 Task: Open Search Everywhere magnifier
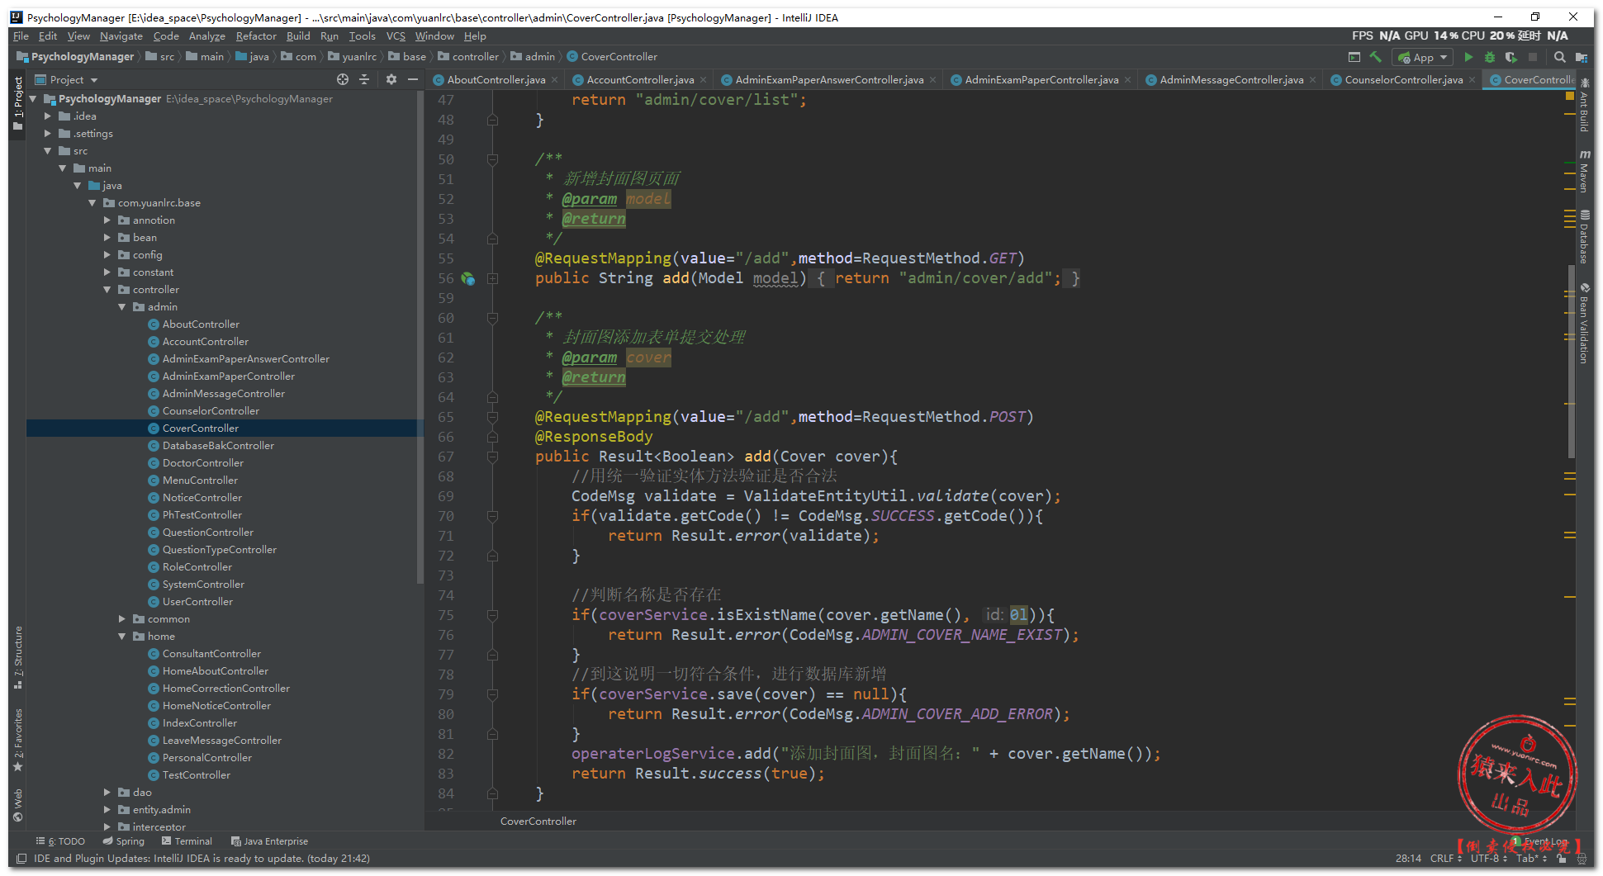click(1559, 57)
